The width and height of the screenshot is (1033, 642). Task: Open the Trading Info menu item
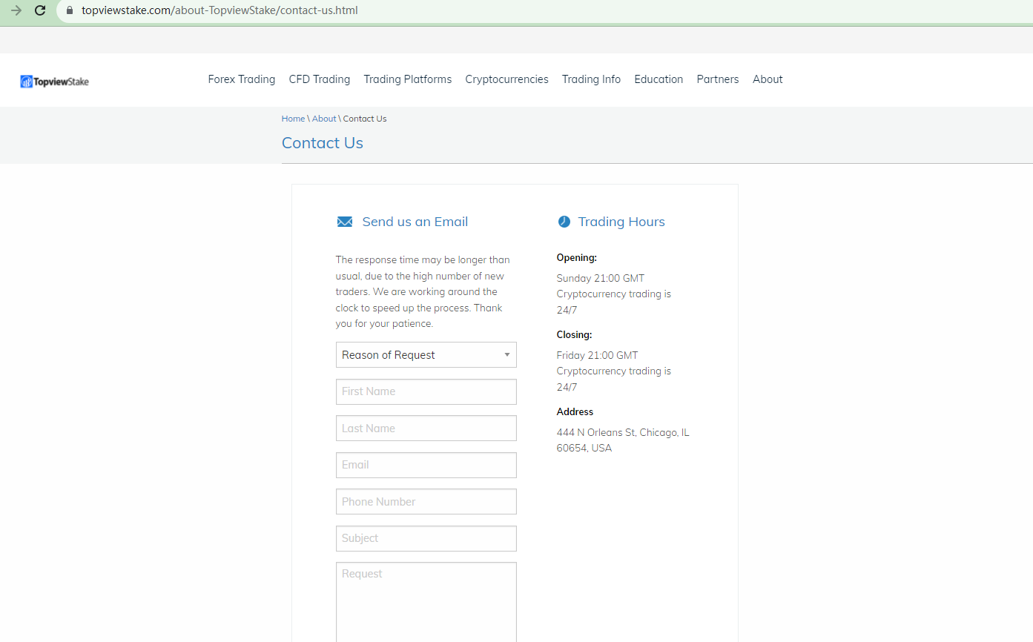click(x=591, y=79)
